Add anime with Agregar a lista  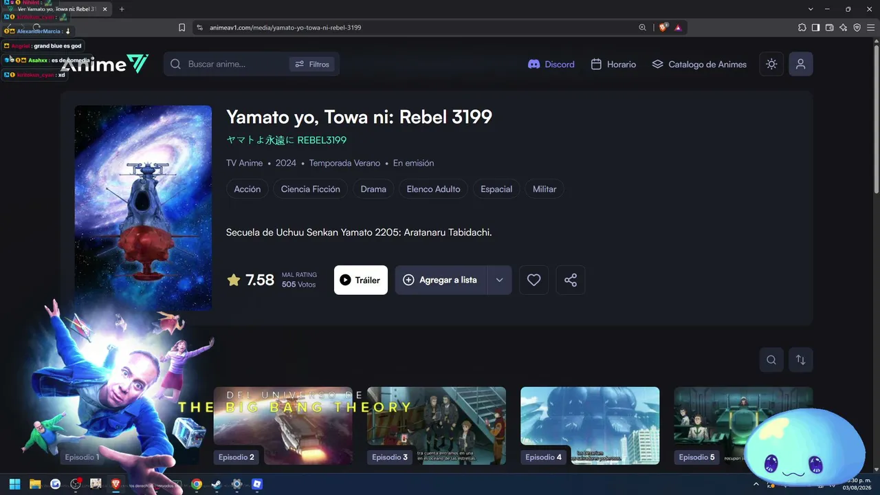click(441, 280)
